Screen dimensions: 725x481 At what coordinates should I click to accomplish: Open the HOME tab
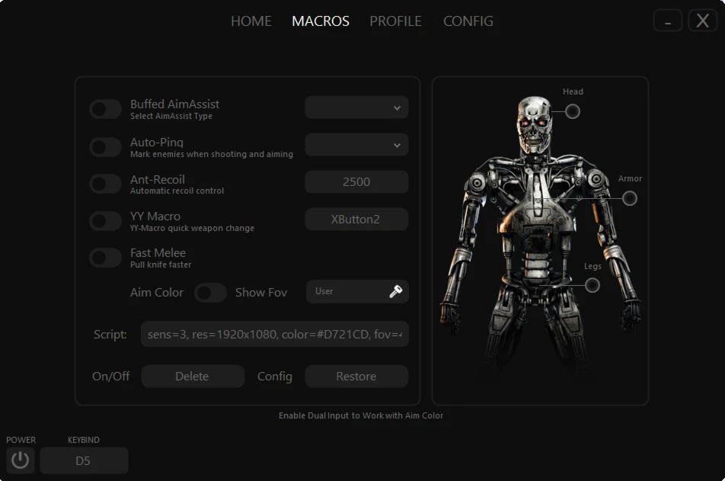tap(251, 21)
